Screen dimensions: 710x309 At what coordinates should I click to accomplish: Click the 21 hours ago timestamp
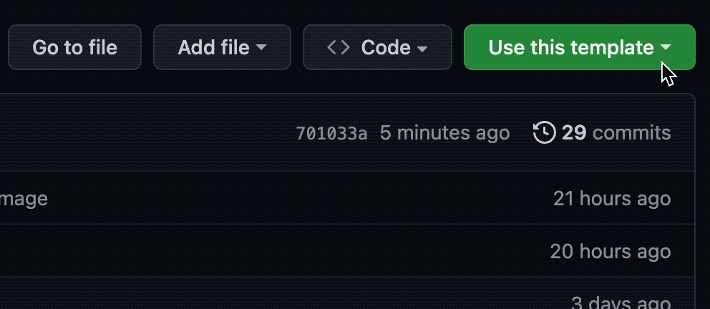pyautogui.click(x=612, y=199)
